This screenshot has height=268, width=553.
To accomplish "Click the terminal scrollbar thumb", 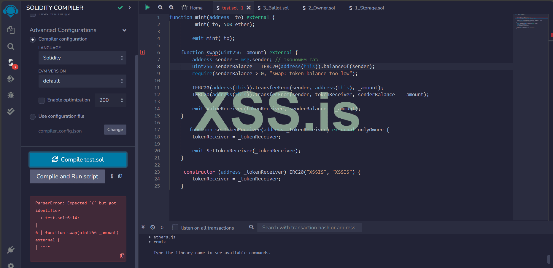I will pos(549,259).
